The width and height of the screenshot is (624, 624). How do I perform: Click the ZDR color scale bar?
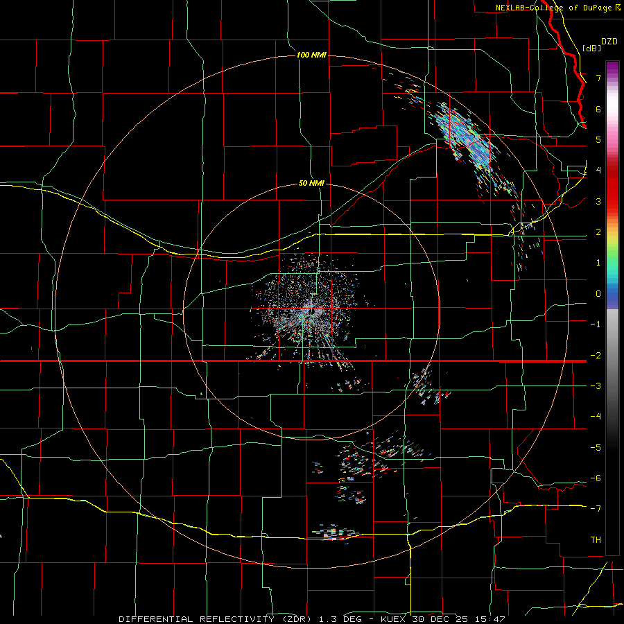(x=612, y=308)
